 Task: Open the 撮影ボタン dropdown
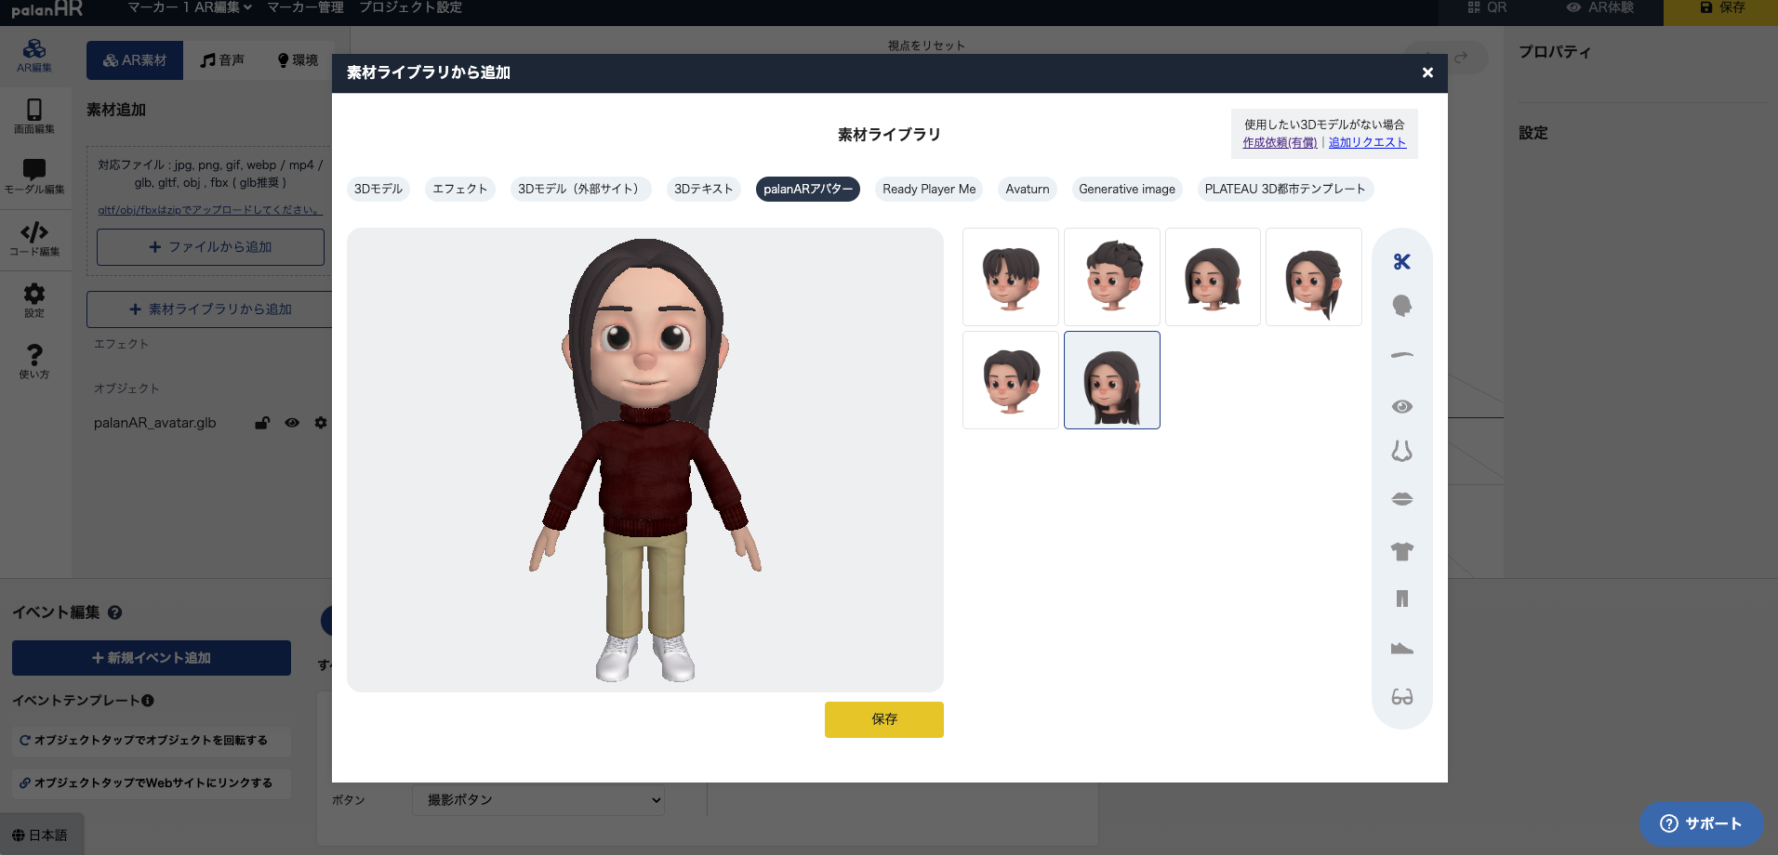[x=537, y=799]
